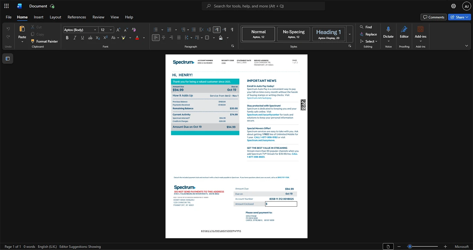
Task: Click the Clear Formatting icon
Action: [x=134, y=30]
